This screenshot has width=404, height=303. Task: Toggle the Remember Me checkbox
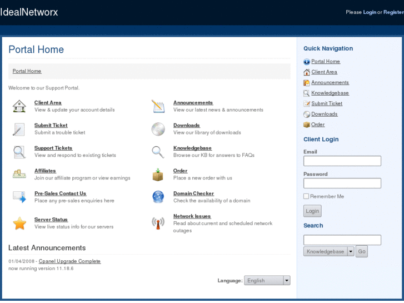pyautogui.click(x=306, y=196)
